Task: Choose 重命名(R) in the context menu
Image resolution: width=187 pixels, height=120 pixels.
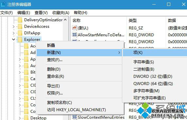Action: click(80, 77)
